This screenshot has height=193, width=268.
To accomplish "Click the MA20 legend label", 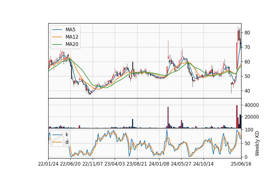I will coord(72,44).
